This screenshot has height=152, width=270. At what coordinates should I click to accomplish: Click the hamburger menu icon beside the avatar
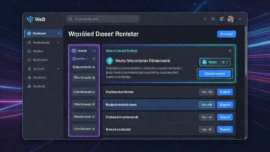pos(240,19)
